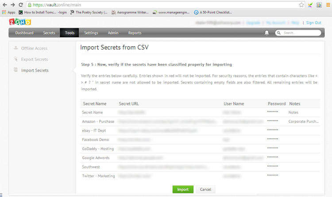Reload the page with refresh icon
The width and height of the screenshot is (332, 197).
21,5
